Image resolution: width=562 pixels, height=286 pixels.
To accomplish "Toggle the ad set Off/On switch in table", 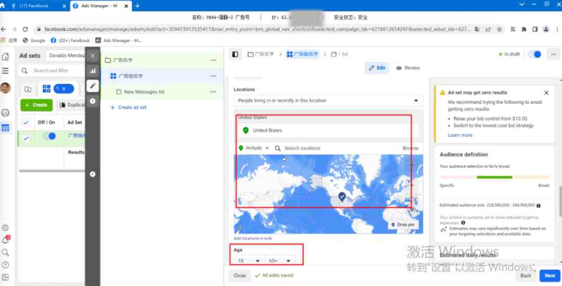I will pyautogui.click(x=49, y=136).
